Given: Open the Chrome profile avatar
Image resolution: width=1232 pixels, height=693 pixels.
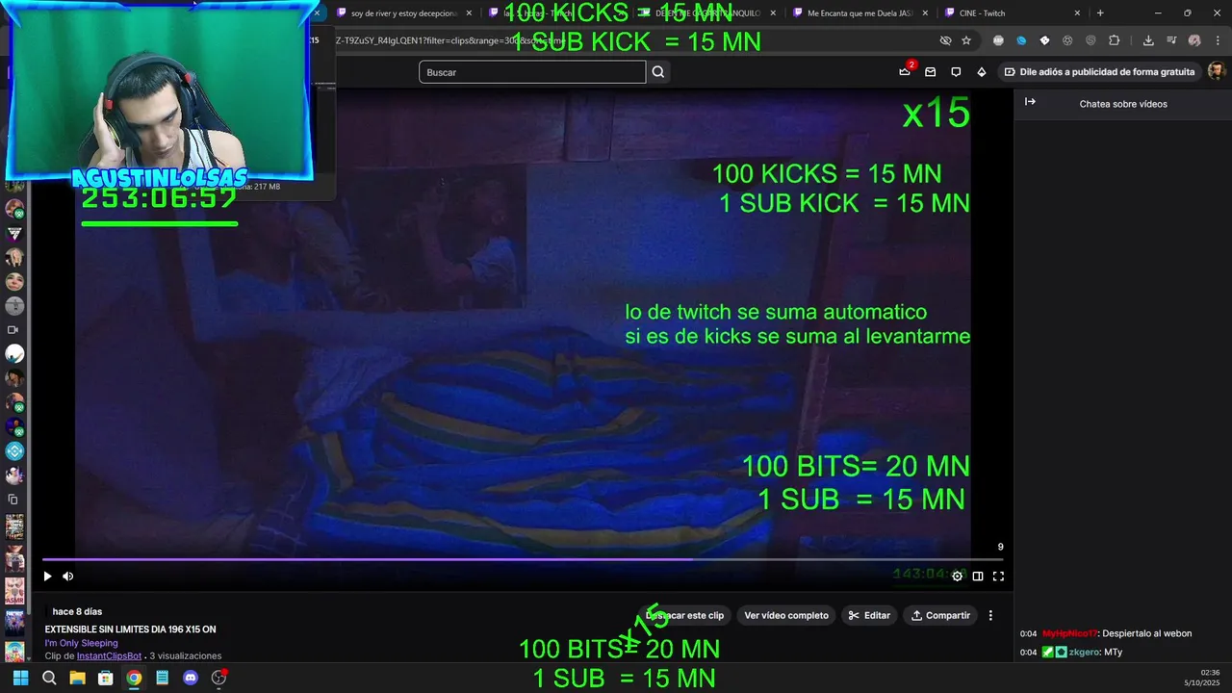Looking at the screenshot, I should coord(1194,40).
